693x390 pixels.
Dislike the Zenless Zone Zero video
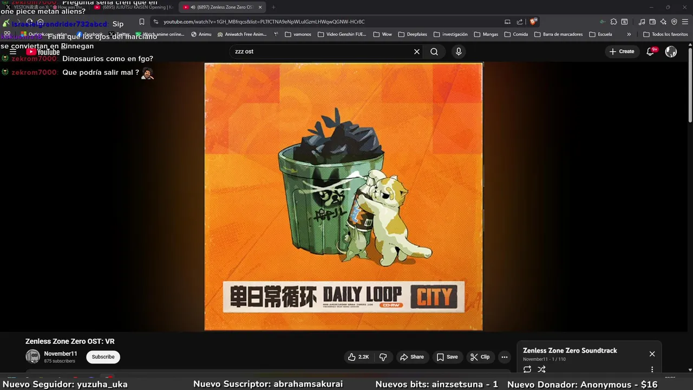coord(383,357)
